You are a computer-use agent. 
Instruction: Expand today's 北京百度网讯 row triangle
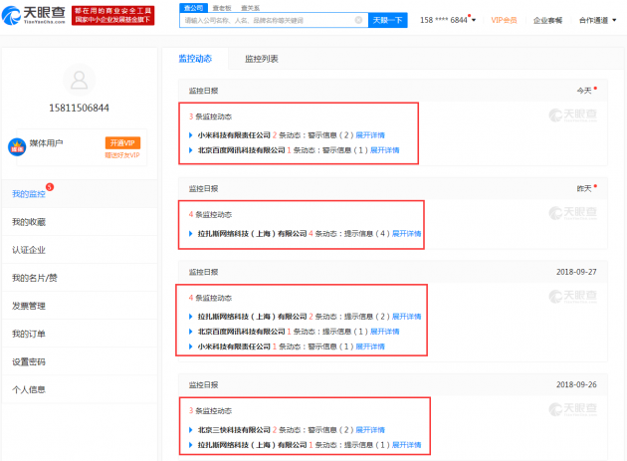click(191, 150)
